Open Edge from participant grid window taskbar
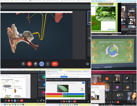This screenshot has height=106, width=137. click(x=107, y=105)
